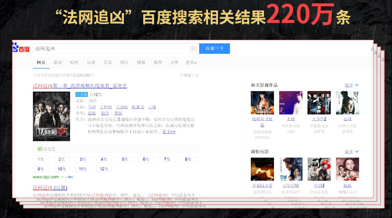Open episode 1集
The height and width of the screenshot is (218, 392).
point(41,159)
